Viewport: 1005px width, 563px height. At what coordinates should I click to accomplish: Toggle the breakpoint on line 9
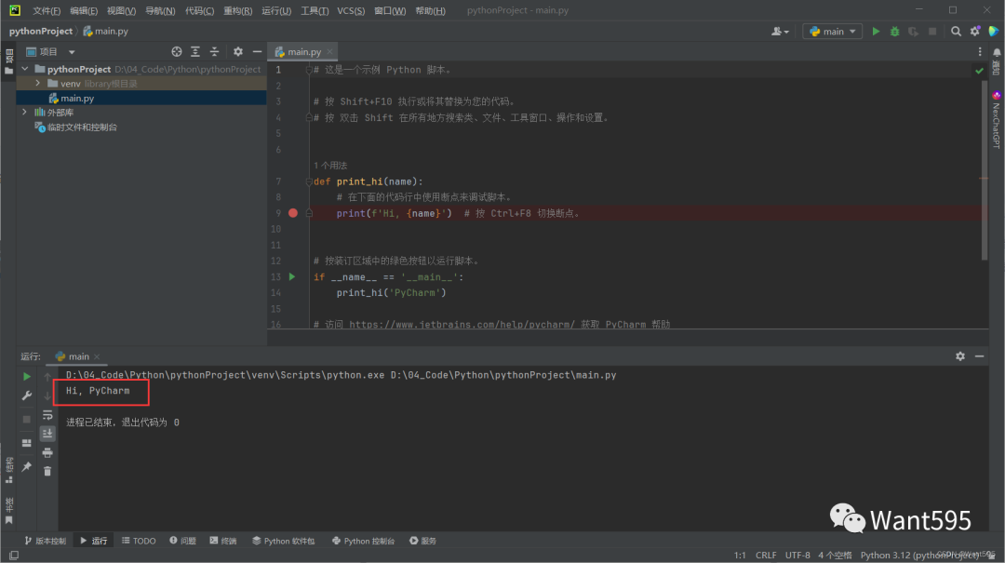293,213
